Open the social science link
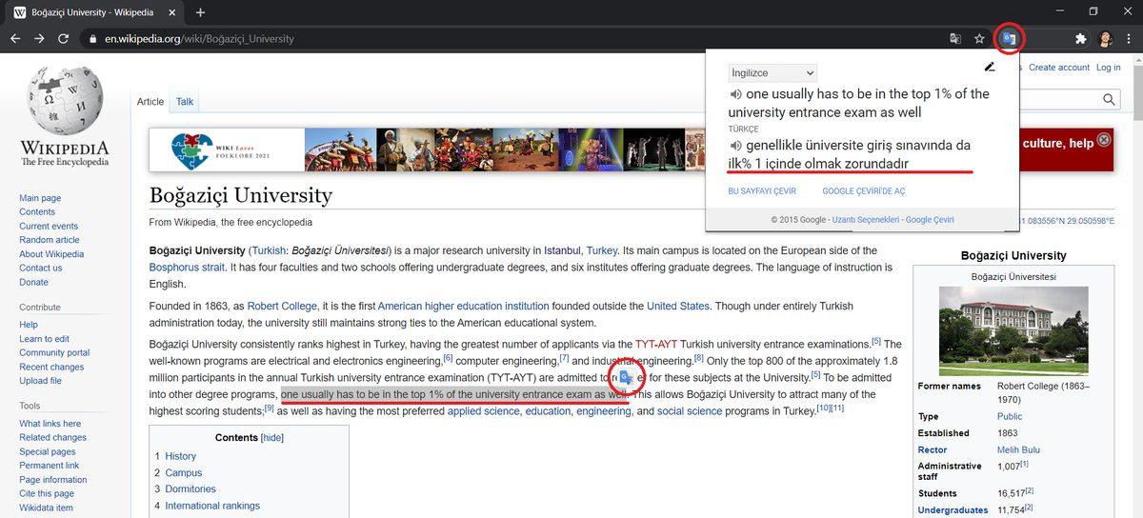The width and height of the screenshot is (1143, 518). (x=690, y=411)
